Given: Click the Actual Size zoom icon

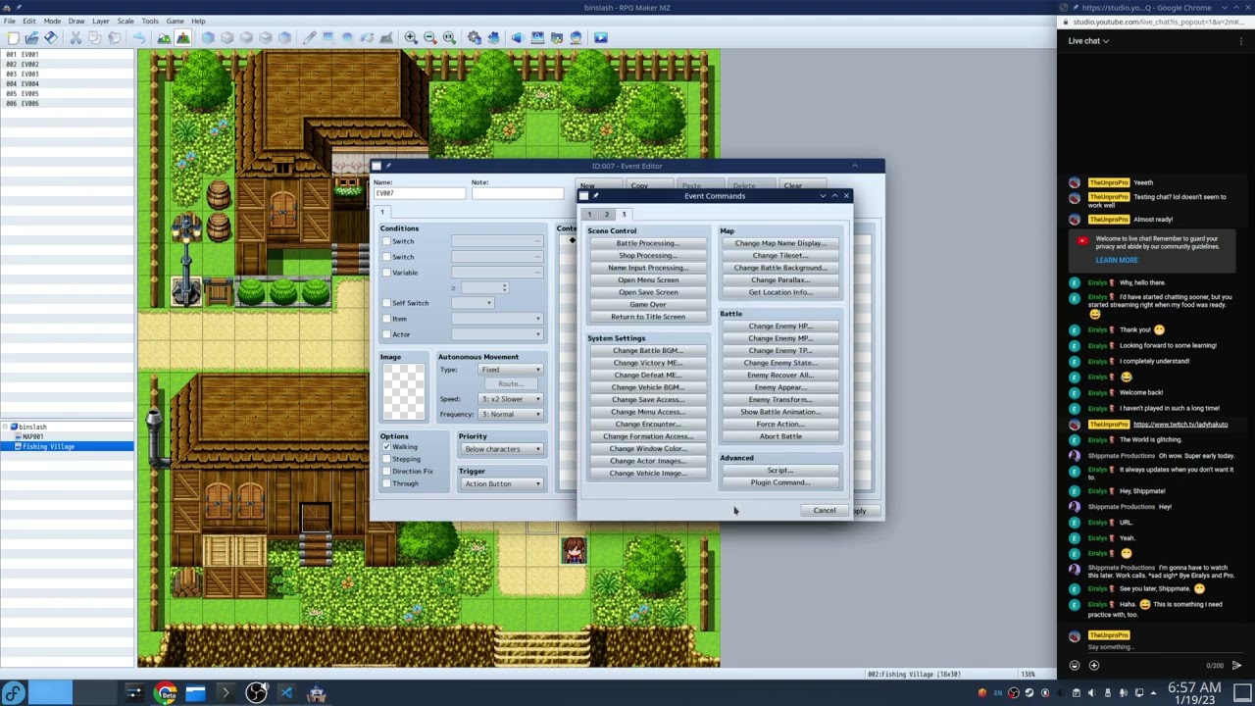Looking at the screenshot, I should coord(449,37).
